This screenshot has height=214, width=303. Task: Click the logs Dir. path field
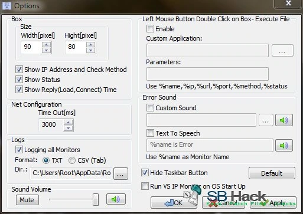(71, 173)
